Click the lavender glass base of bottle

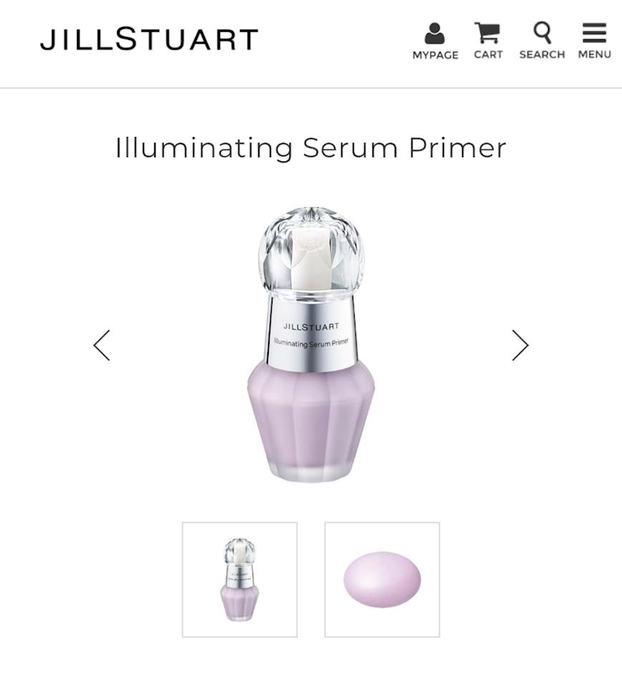click(x=311, y=422)
